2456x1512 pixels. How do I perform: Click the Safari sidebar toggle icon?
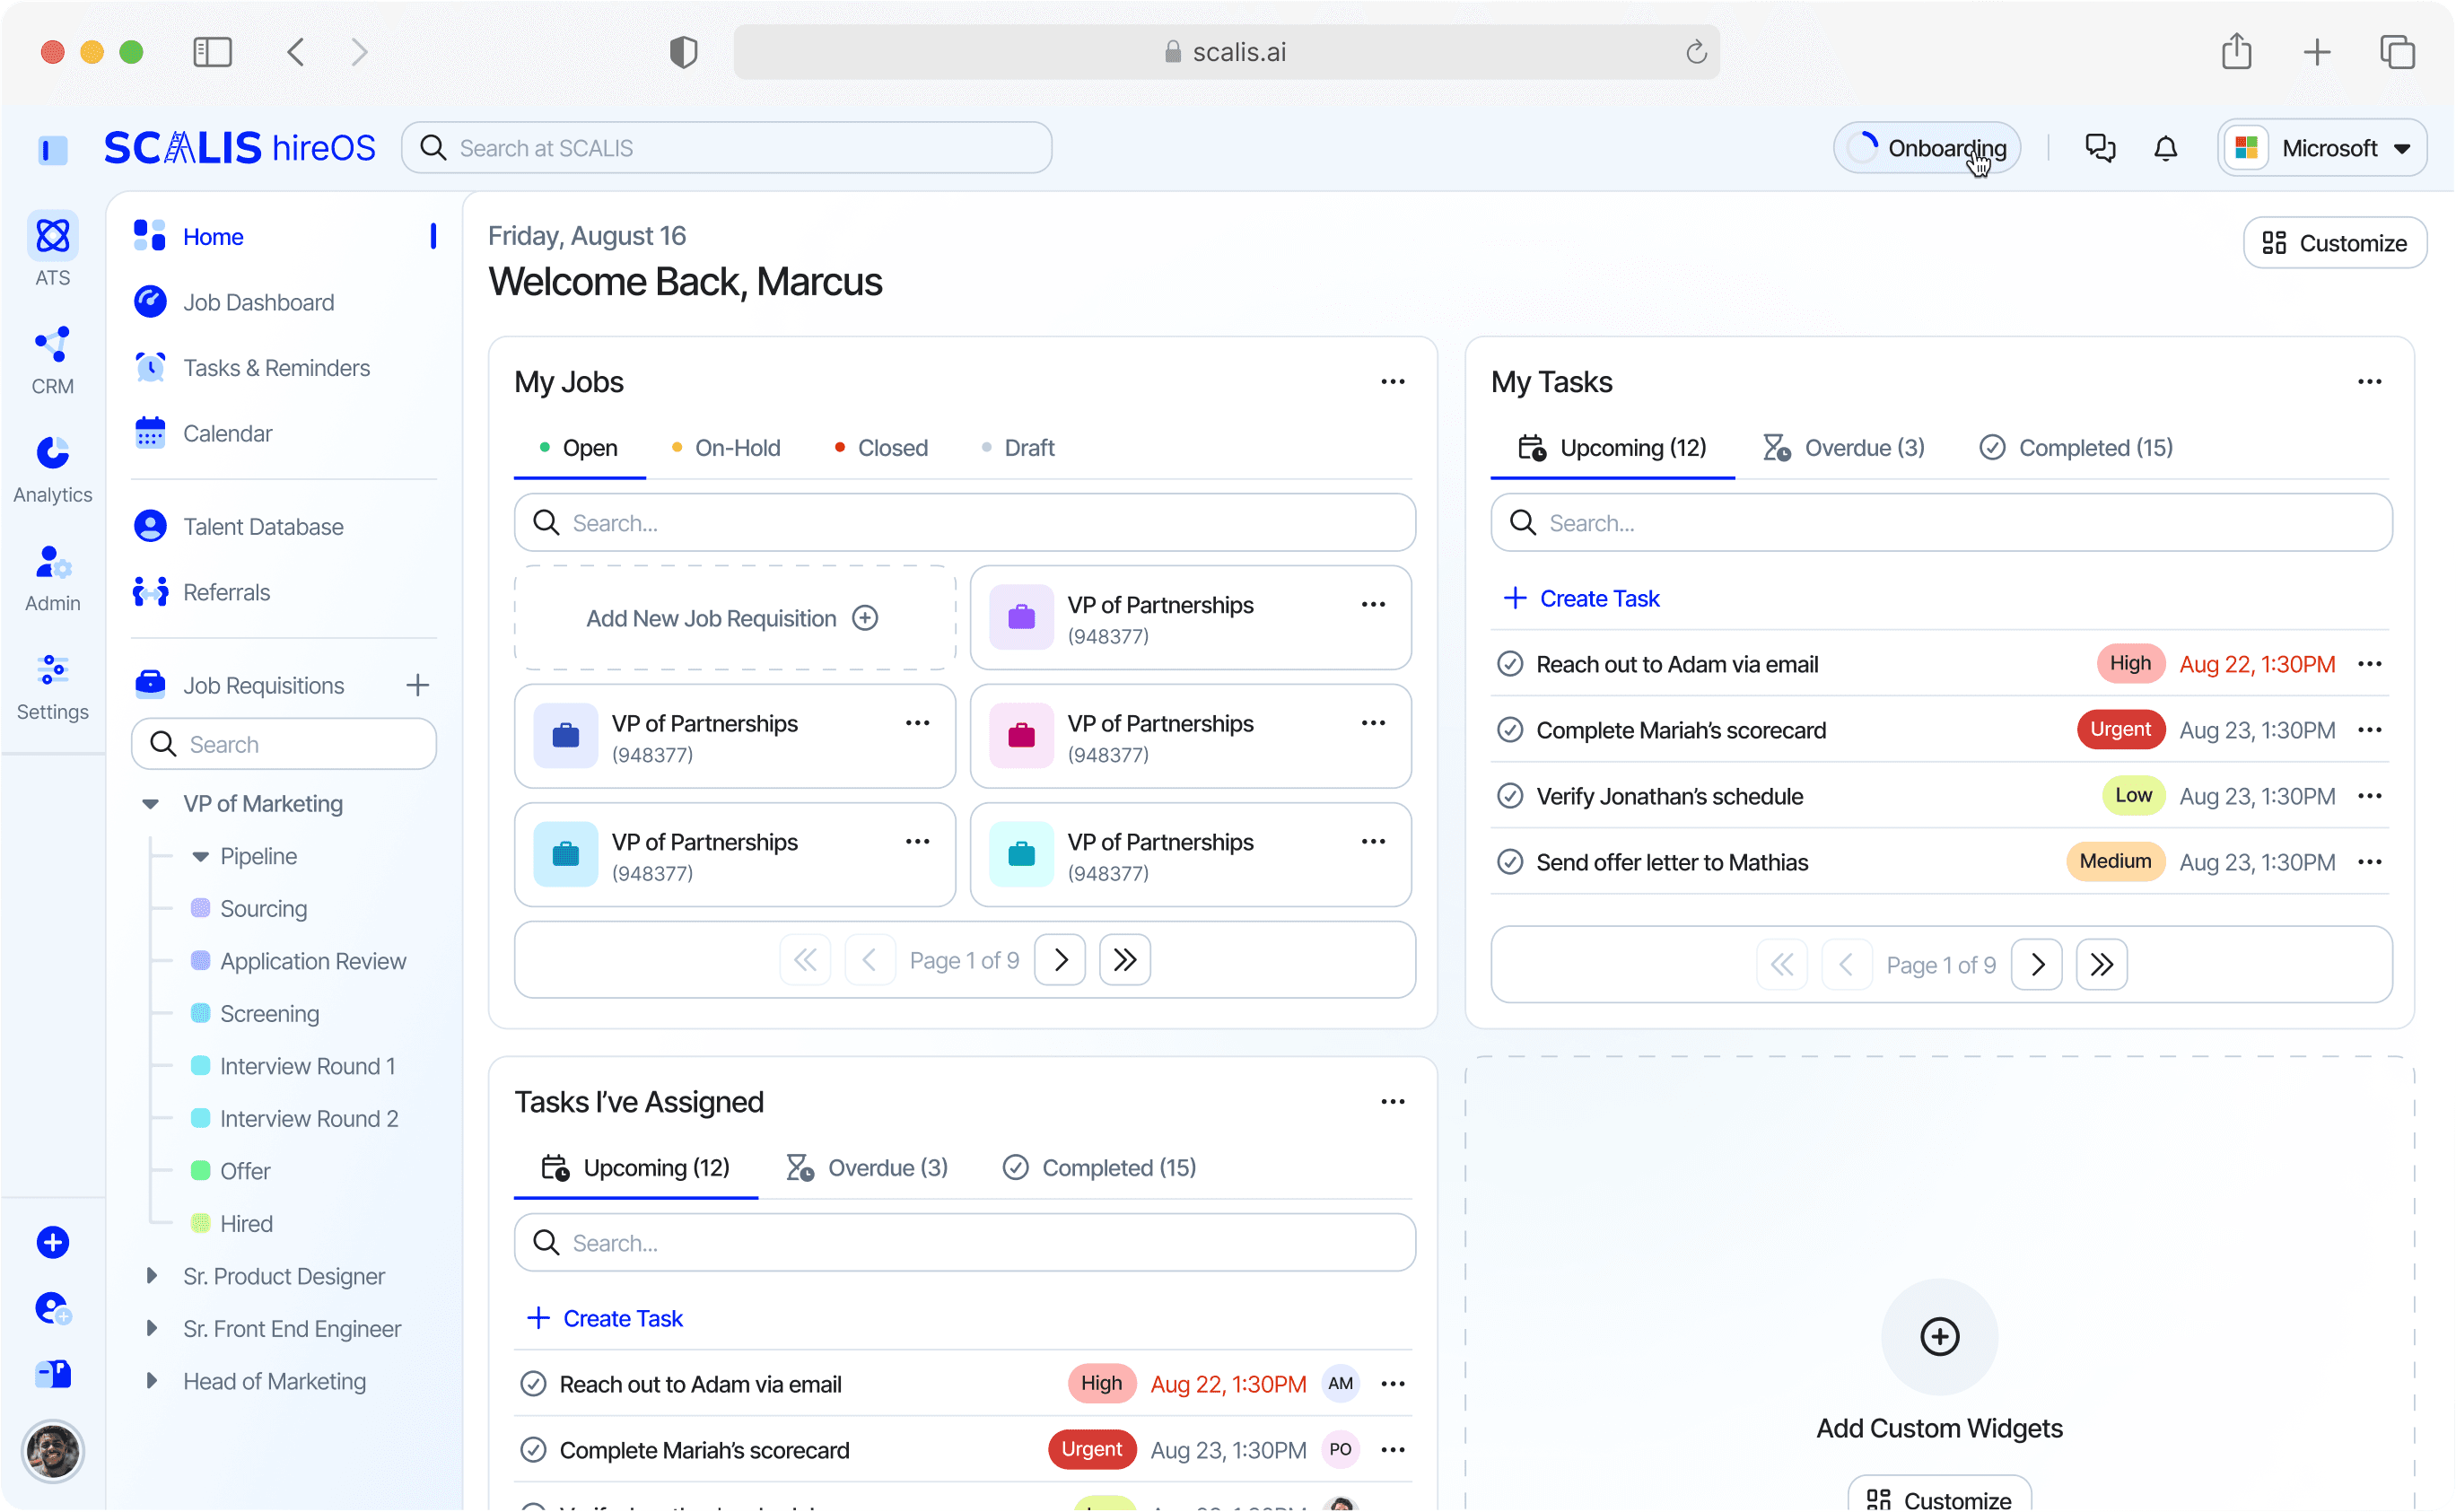212,52
